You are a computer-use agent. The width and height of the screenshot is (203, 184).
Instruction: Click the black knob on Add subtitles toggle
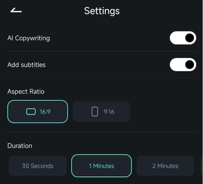(190, 65)
